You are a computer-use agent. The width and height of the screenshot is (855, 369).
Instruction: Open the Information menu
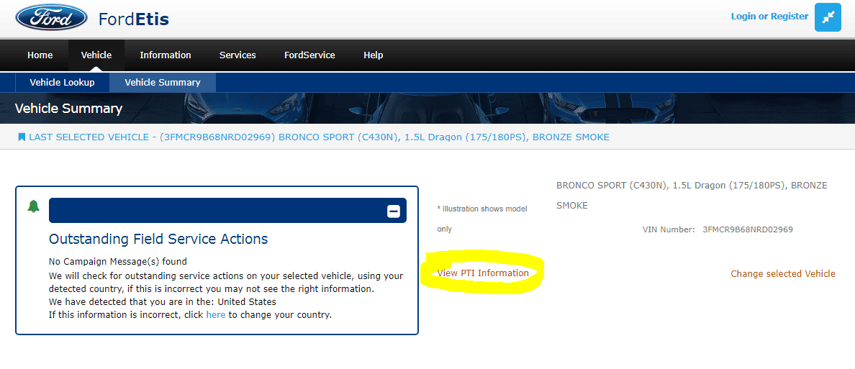166,55
